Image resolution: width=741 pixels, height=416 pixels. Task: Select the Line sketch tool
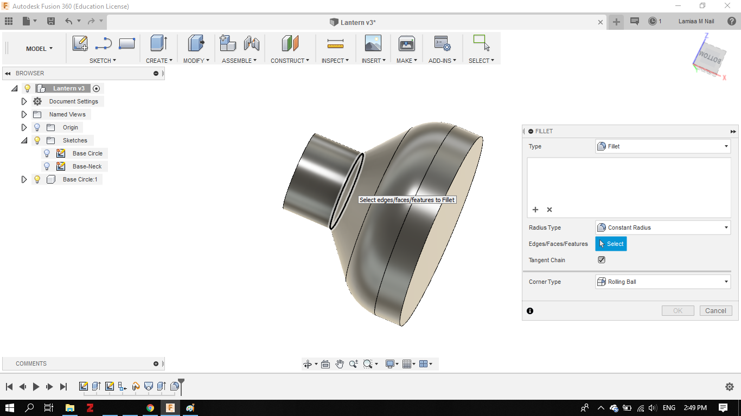coord(103,43)
